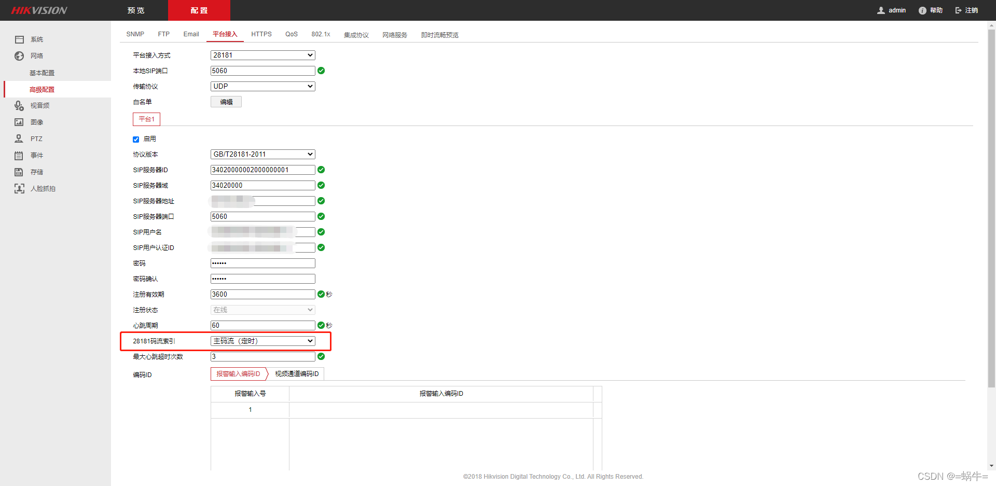
Task: Open help via the info icon
Action: click(922, 10)
